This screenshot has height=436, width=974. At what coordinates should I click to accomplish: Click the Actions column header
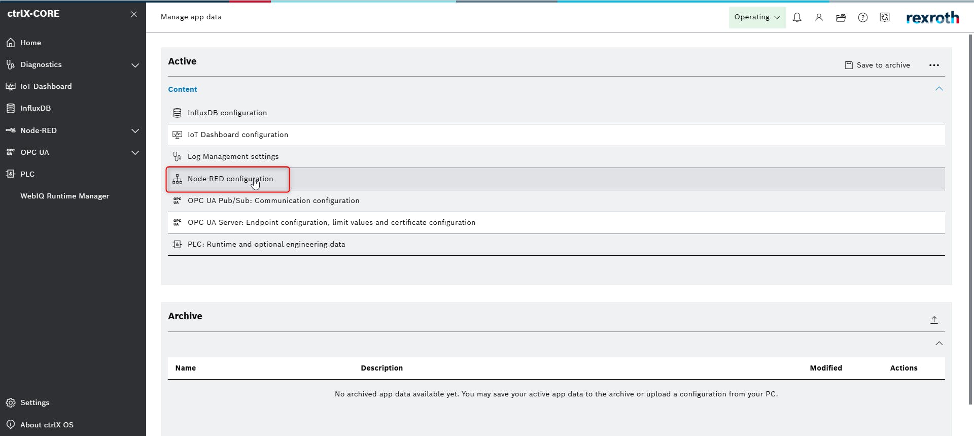click(x=903, y=368)
